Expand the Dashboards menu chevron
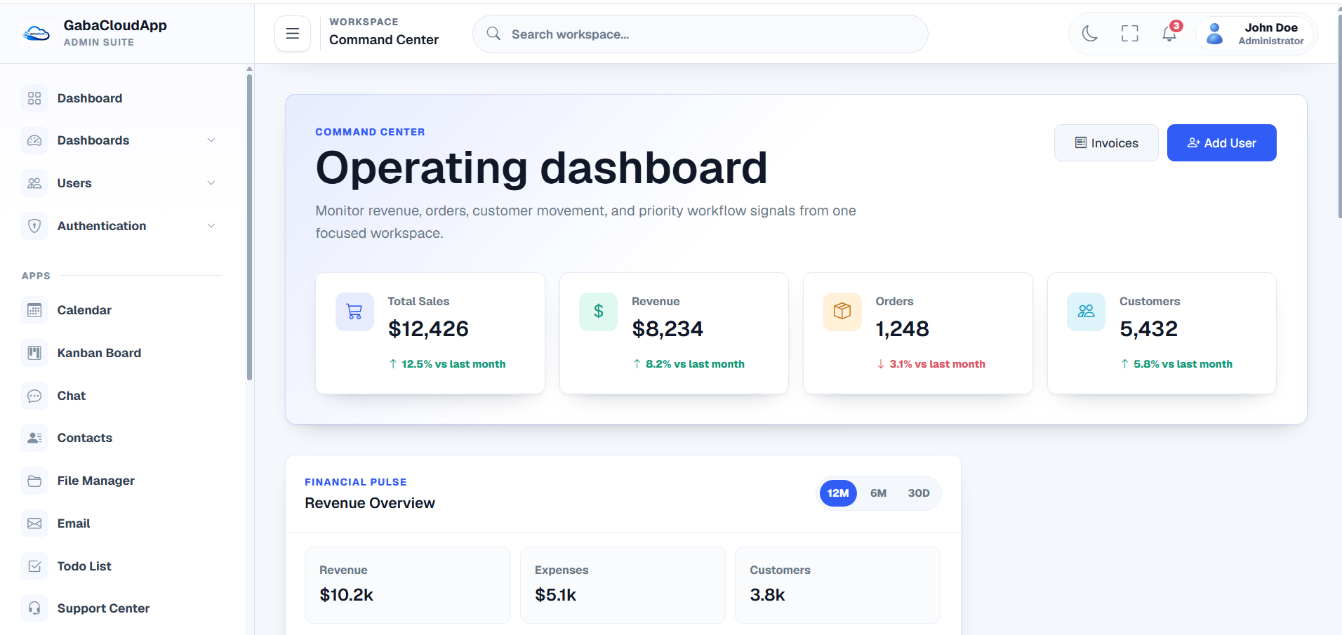 (x=211, y=140)
